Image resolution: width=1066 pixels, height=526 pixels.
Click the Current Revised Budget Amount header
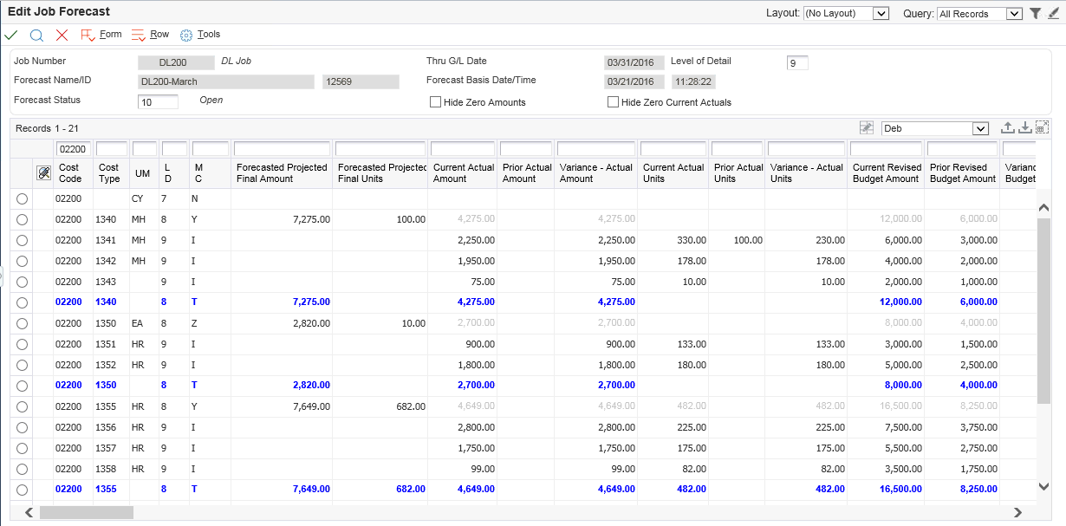click(x=886, y=173)
